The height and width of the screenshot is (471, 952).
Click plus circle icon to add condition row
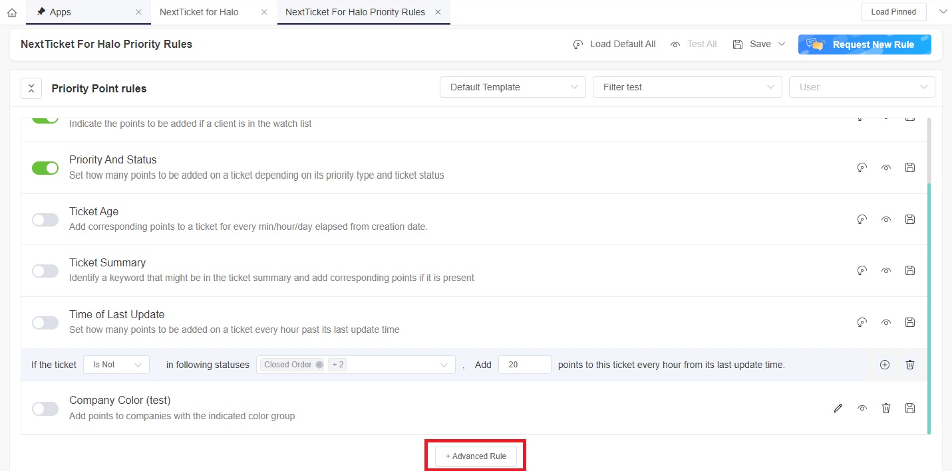[885, 365]
